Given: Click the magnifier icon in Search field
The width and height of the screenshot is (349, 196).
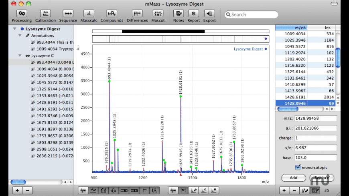Looking at the screenshot, I should (x=228, y=15).
